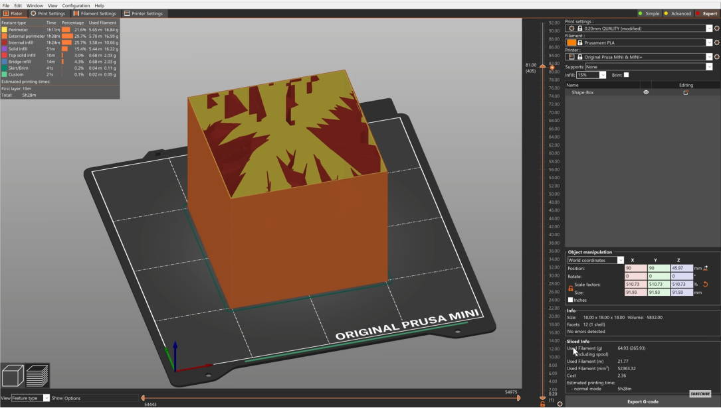This screenshot has height=408, width=721.
Task: Click drop-to-bed icon next to Position mm
Action: [x=706, y=268]
